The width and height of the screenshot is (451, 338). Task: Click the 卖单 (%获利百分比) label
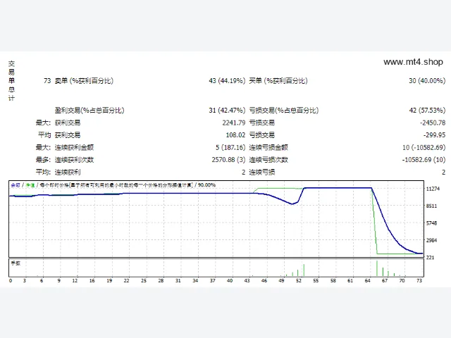point(84,81)
